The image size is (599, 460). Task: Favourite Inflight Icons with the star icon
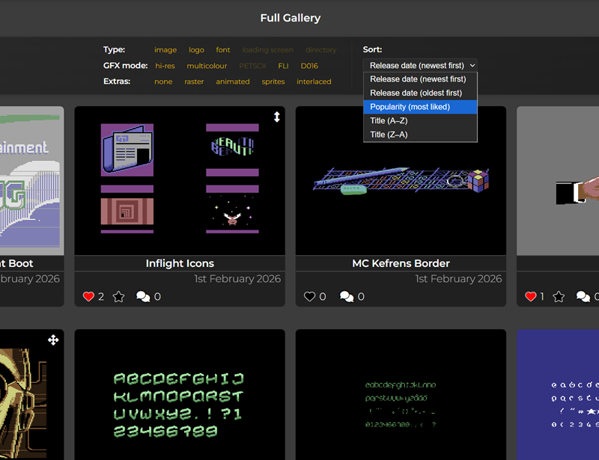point(119,297)
